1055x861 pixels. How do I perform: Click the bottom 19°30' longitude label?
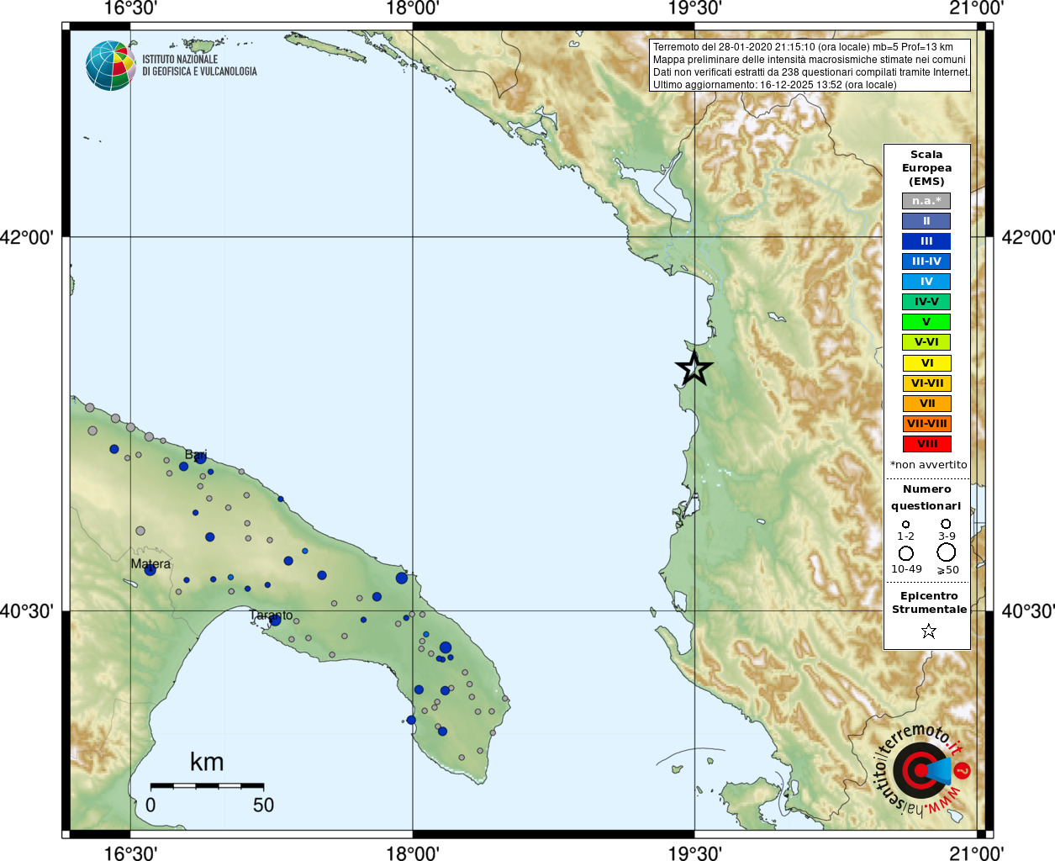(x=694, y=853)
